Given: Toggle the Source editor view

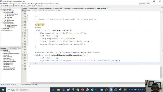Looking at the screenshot, I should coord(24,10).
